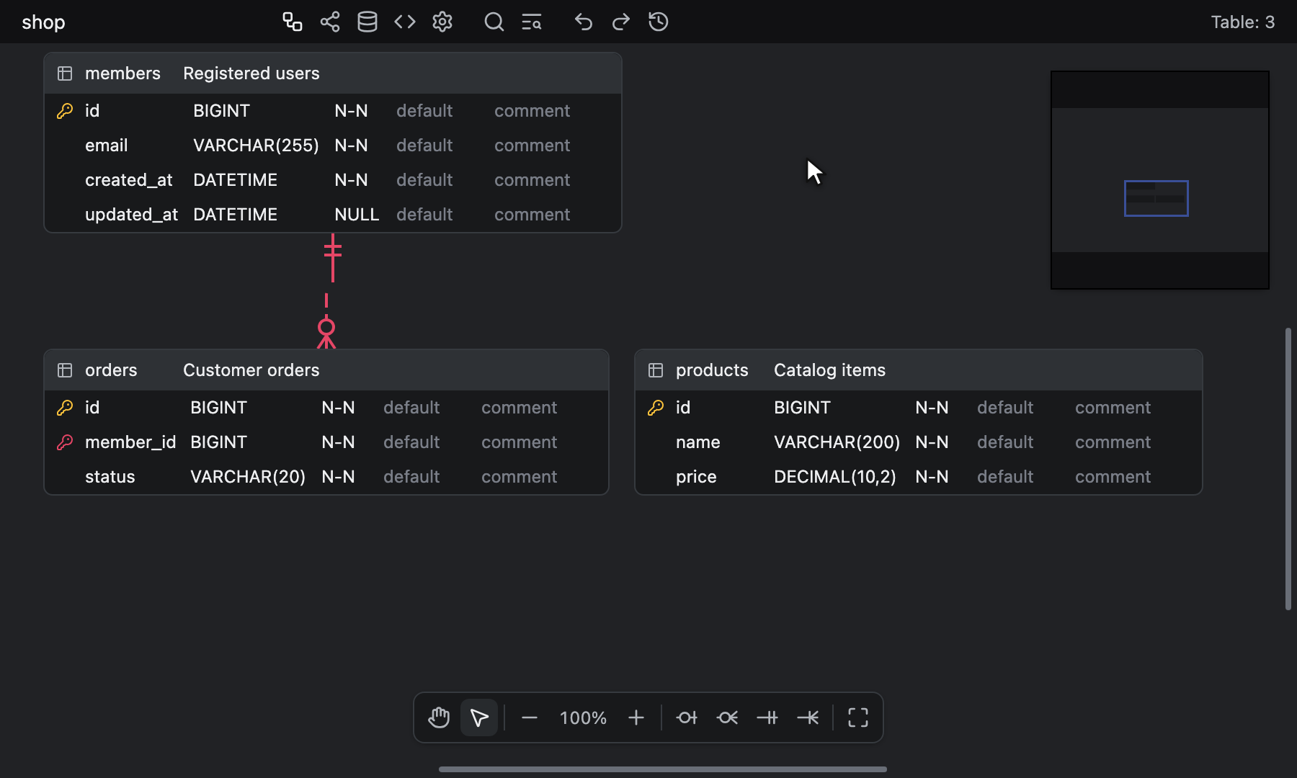Viewport: 1297px width, 778px height.
Task: Click the members table name
Action: [x=122, y=73]
